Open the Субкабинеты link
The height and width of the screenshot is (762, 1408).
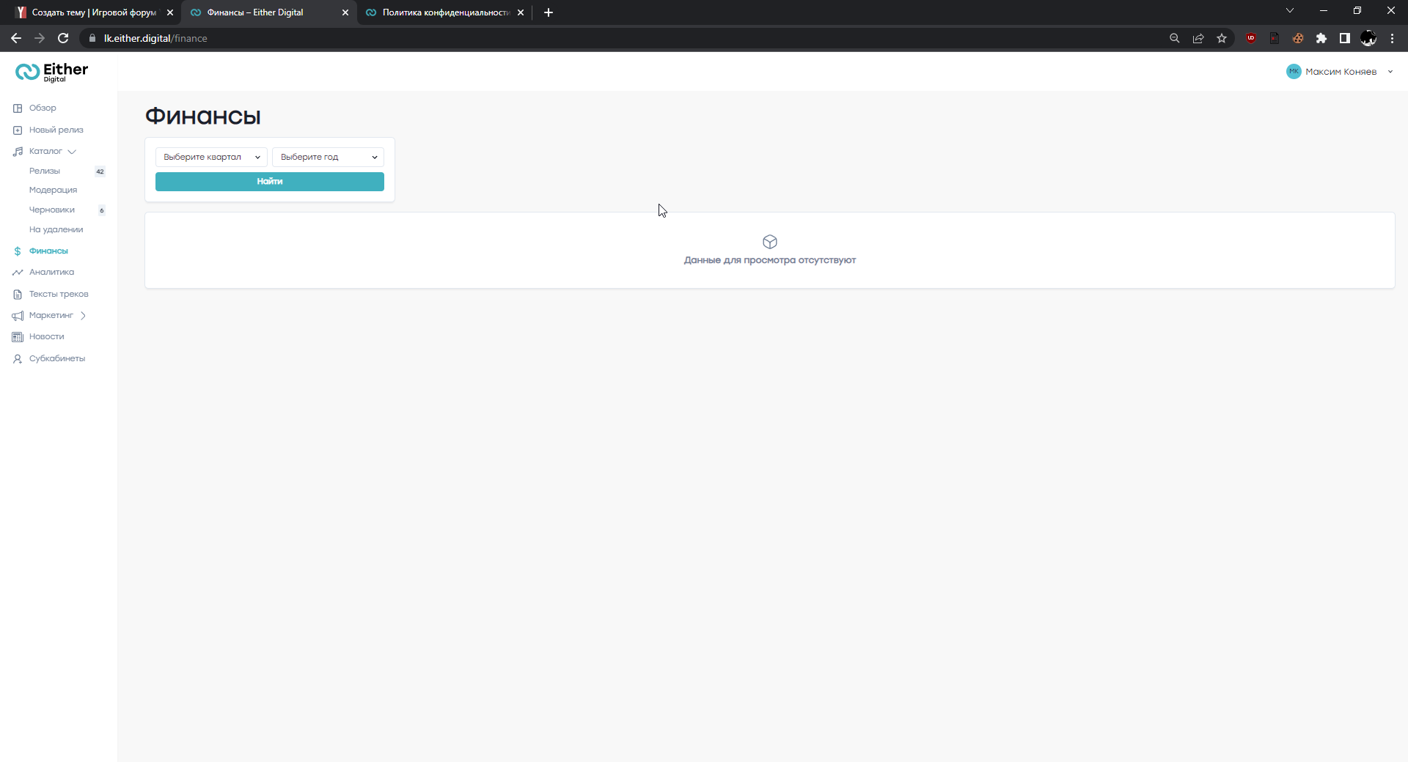coord(57,359)
